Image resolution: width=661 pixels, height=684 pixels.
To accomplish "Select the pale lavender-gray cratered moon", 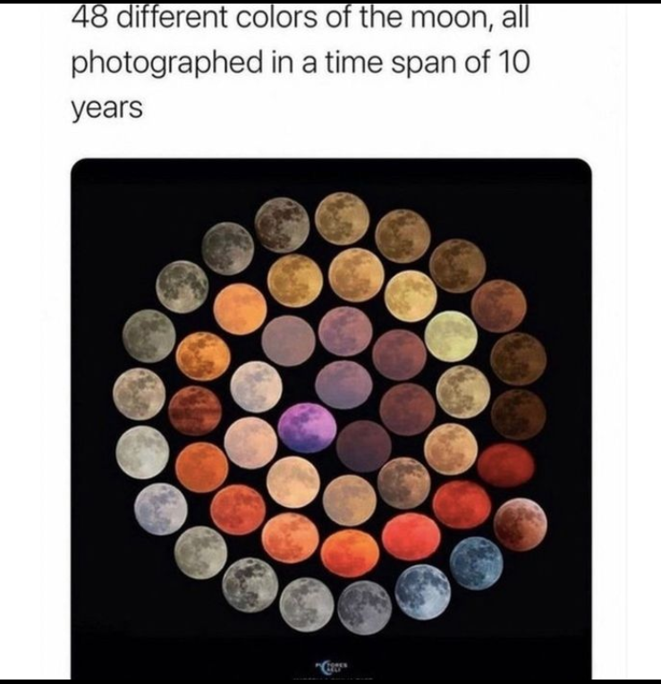I will tap(161, 509).
